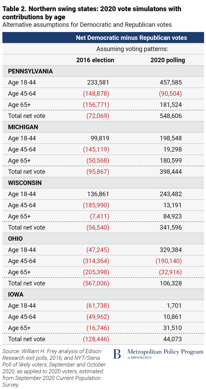Click Michigan's 2016 Age 18-44 value 99,819
The image size is (206, 389).
tap(98, 138)
